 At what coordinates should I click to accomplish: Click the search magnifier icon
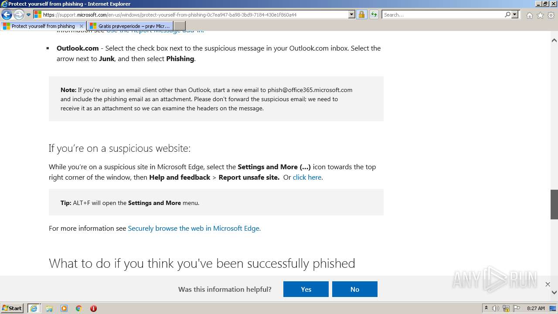pos(507,14)
